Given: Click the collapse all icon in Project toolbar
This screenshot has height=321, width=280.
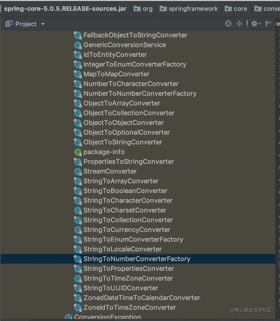Looking at the screenshot, I should 239,24.
